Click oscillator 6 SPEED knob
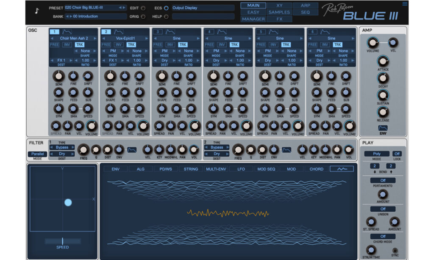The image size is (434, 260). coord(346,109)
